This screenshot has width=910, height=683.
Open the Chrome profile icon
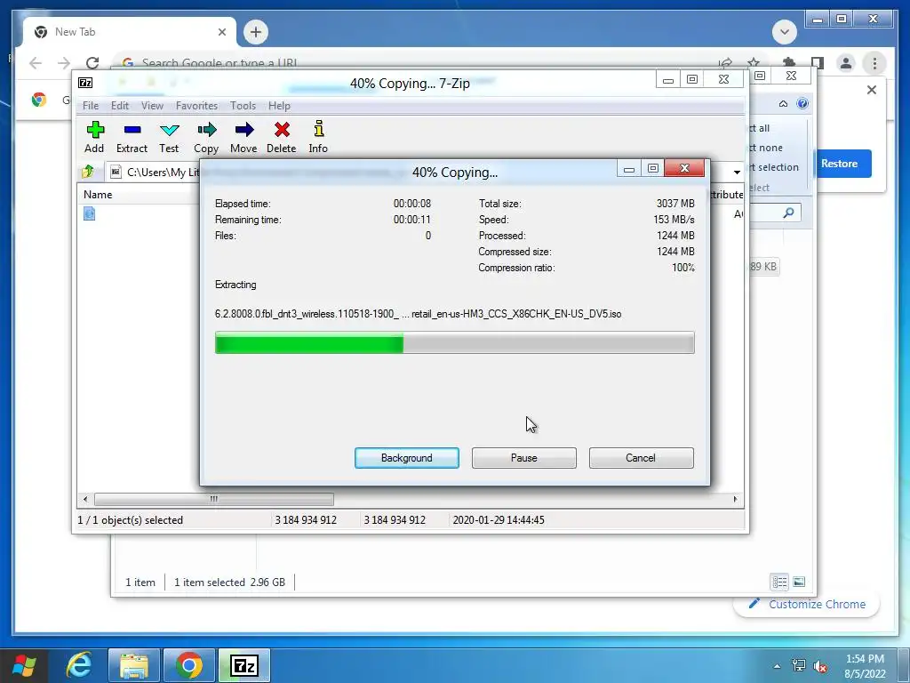[846, 63]
